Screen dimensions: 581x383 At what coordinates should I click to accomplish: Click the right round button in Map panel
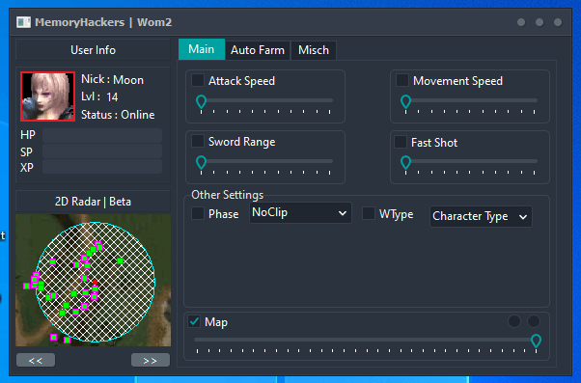click(x=534, y=321)
